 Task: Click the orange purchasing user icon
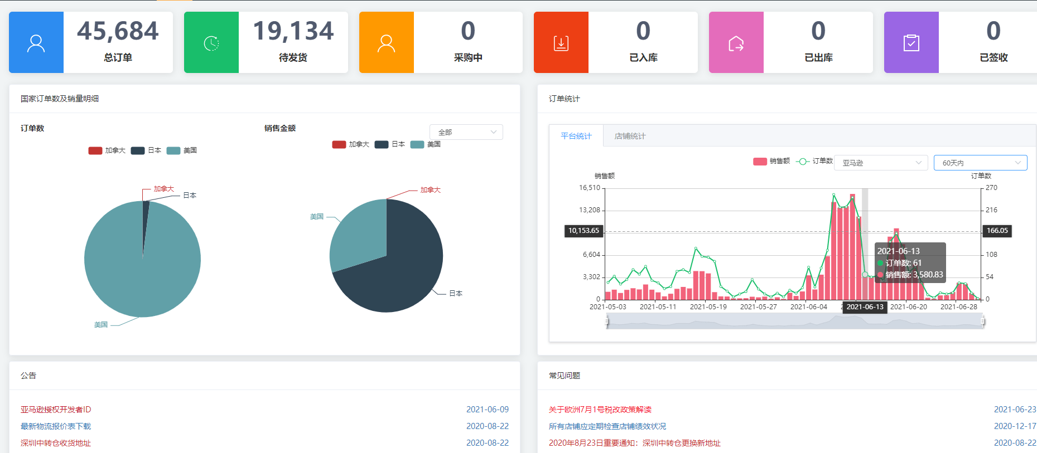point(386,43)
